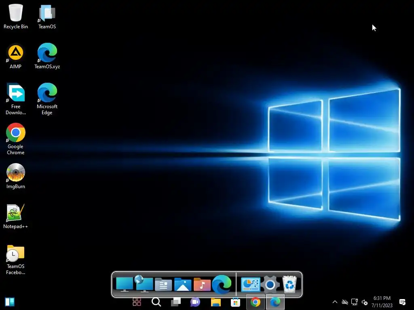Viewport: 414px width, 310px height.
Task: Open File Explorer from the taskbar
Action: tap(216, 302)
